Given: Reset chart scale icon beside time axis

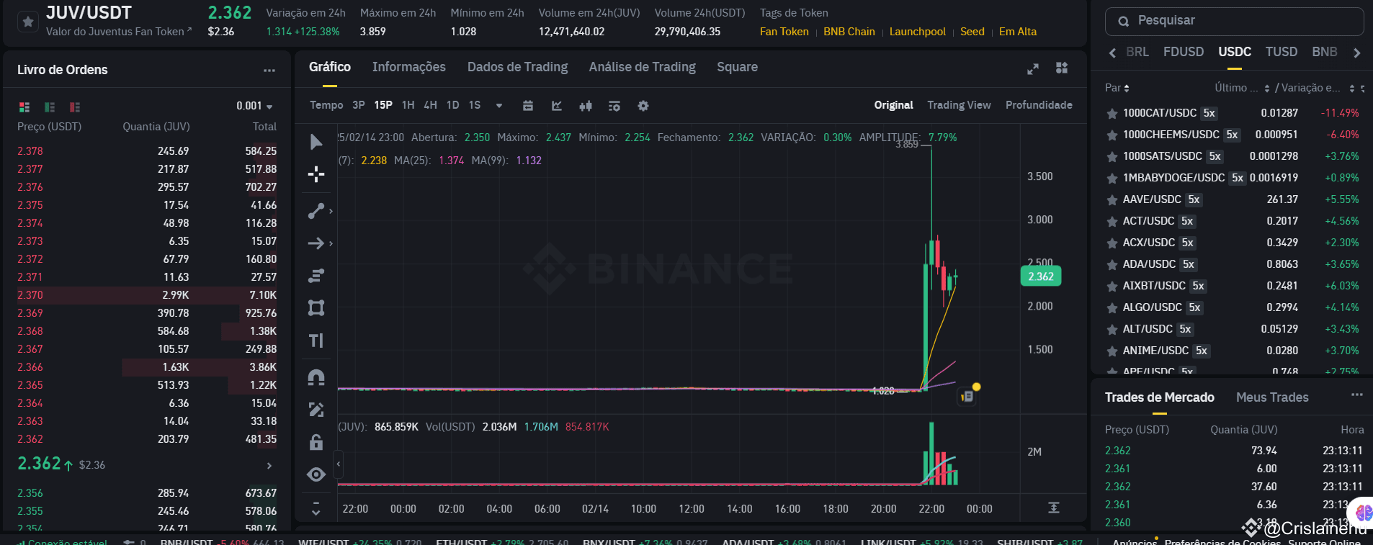Looking at the screenshot, I should click(1053, 508).
